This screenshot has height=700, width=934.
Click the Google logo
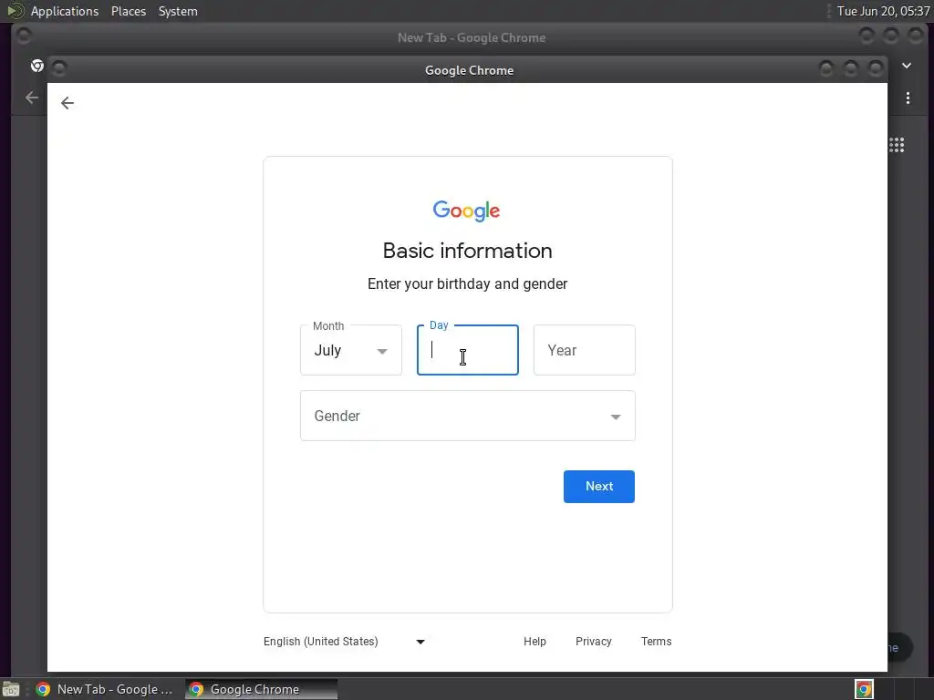[466, 211]
